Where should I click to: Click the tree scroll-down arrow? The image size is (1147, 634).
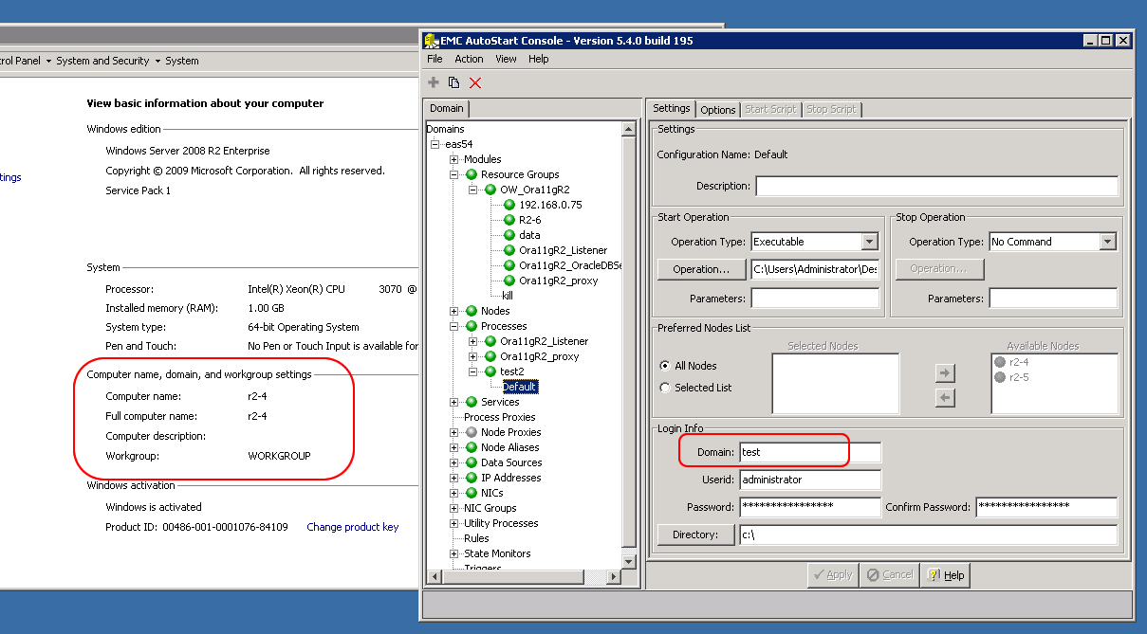(628, 560)
